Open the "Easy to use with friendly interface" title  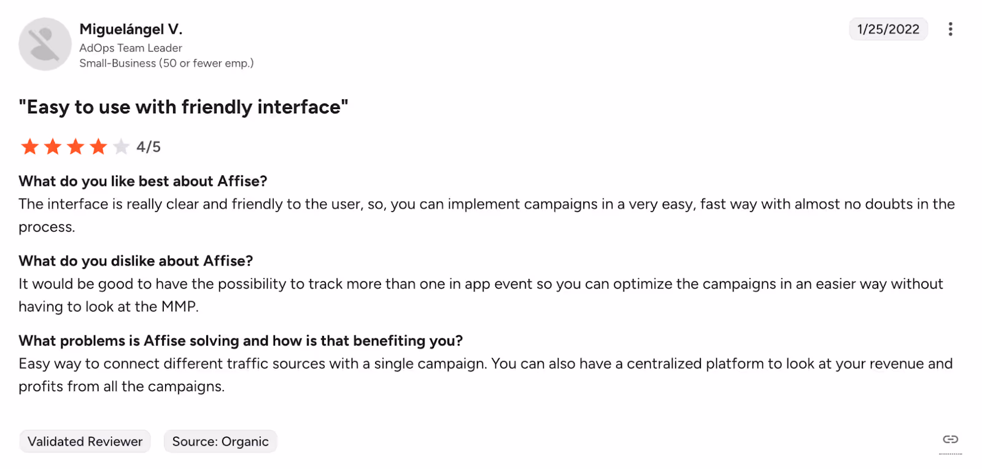(184, 107)
